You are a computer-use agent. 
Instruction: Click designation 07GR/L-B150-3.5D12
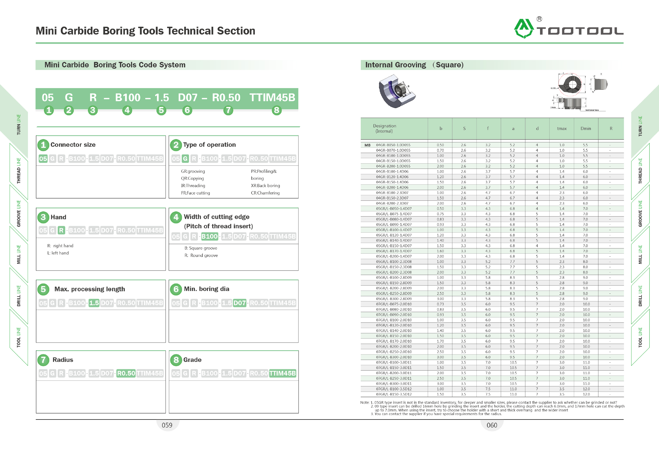pyautogui.click(x=394, y=394)
